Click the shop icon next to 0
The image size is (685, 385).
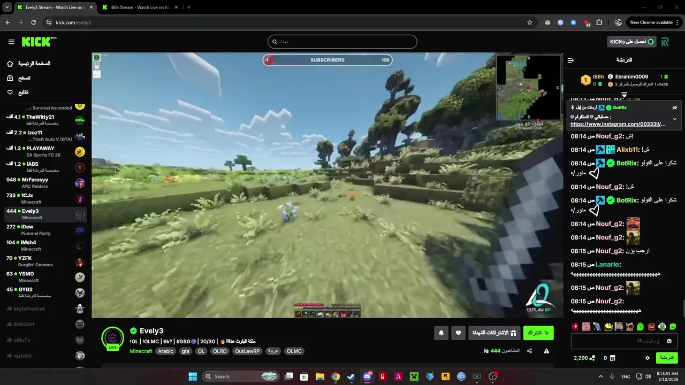point(612,358)
